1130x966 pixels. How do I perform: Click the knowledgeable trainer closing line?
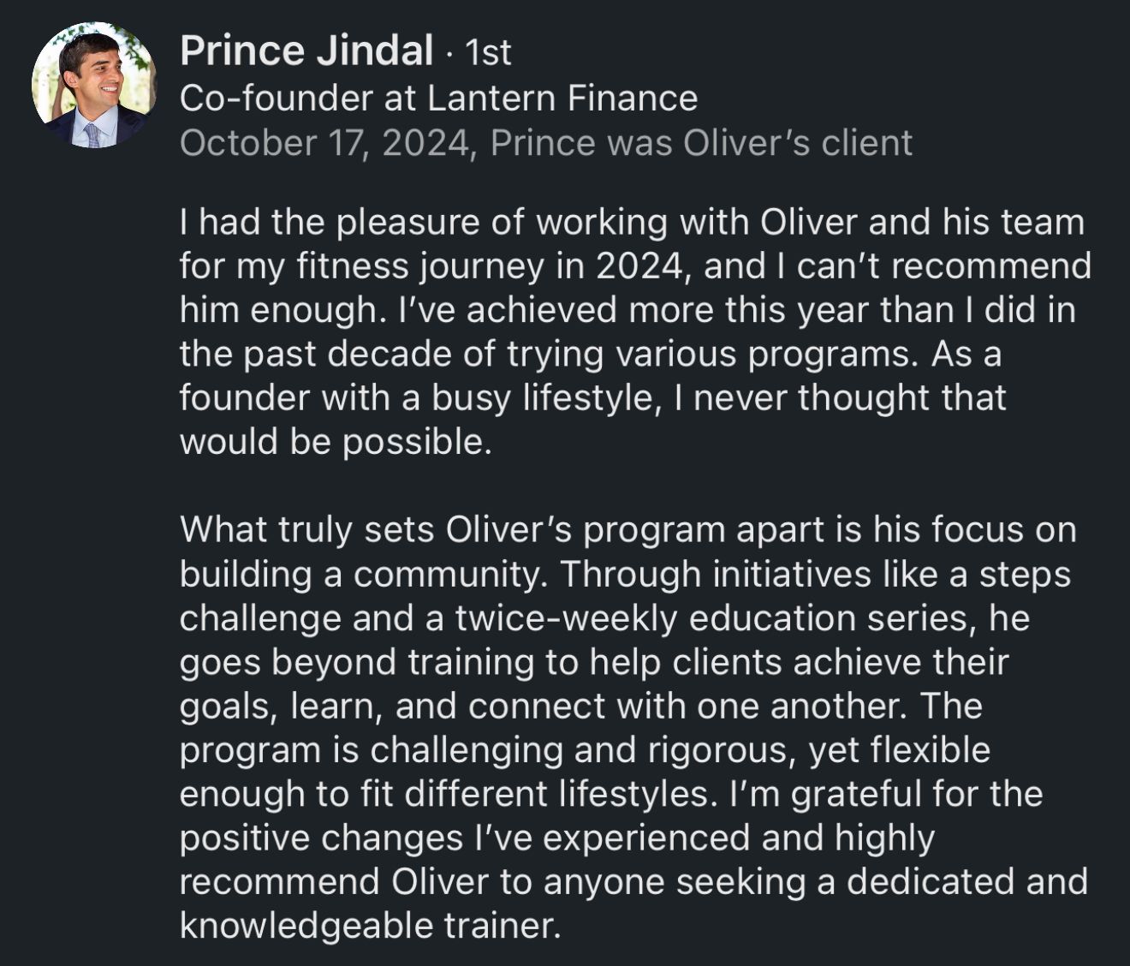[370, 926]
